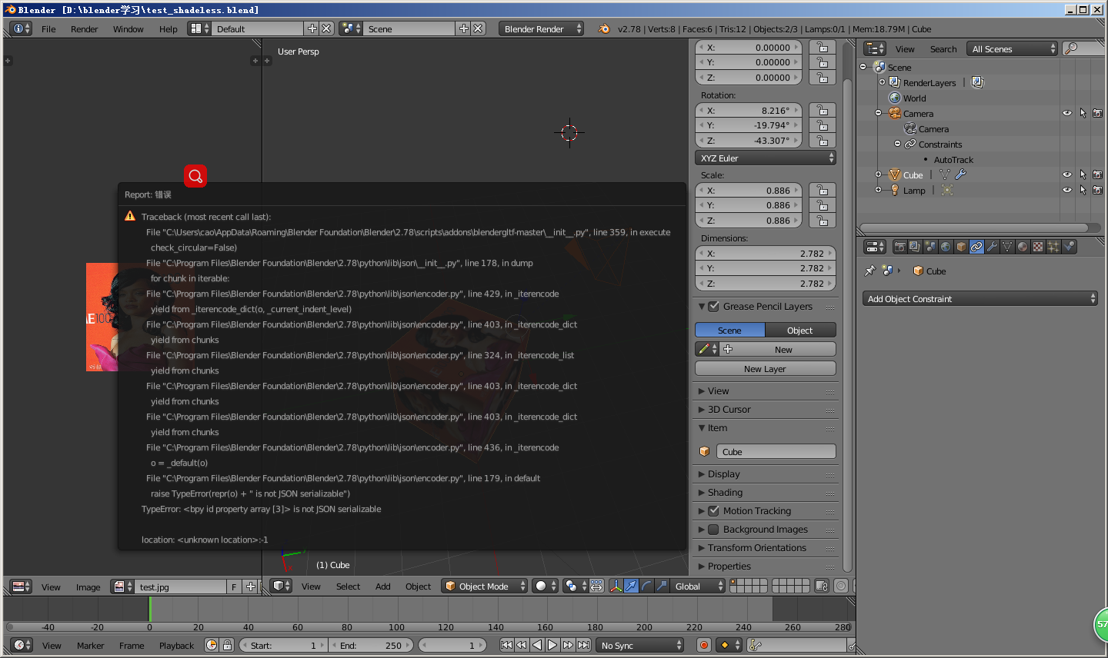Expand the 3D Cursor panel
1108x658 pixels.
(x=729, y=410)
